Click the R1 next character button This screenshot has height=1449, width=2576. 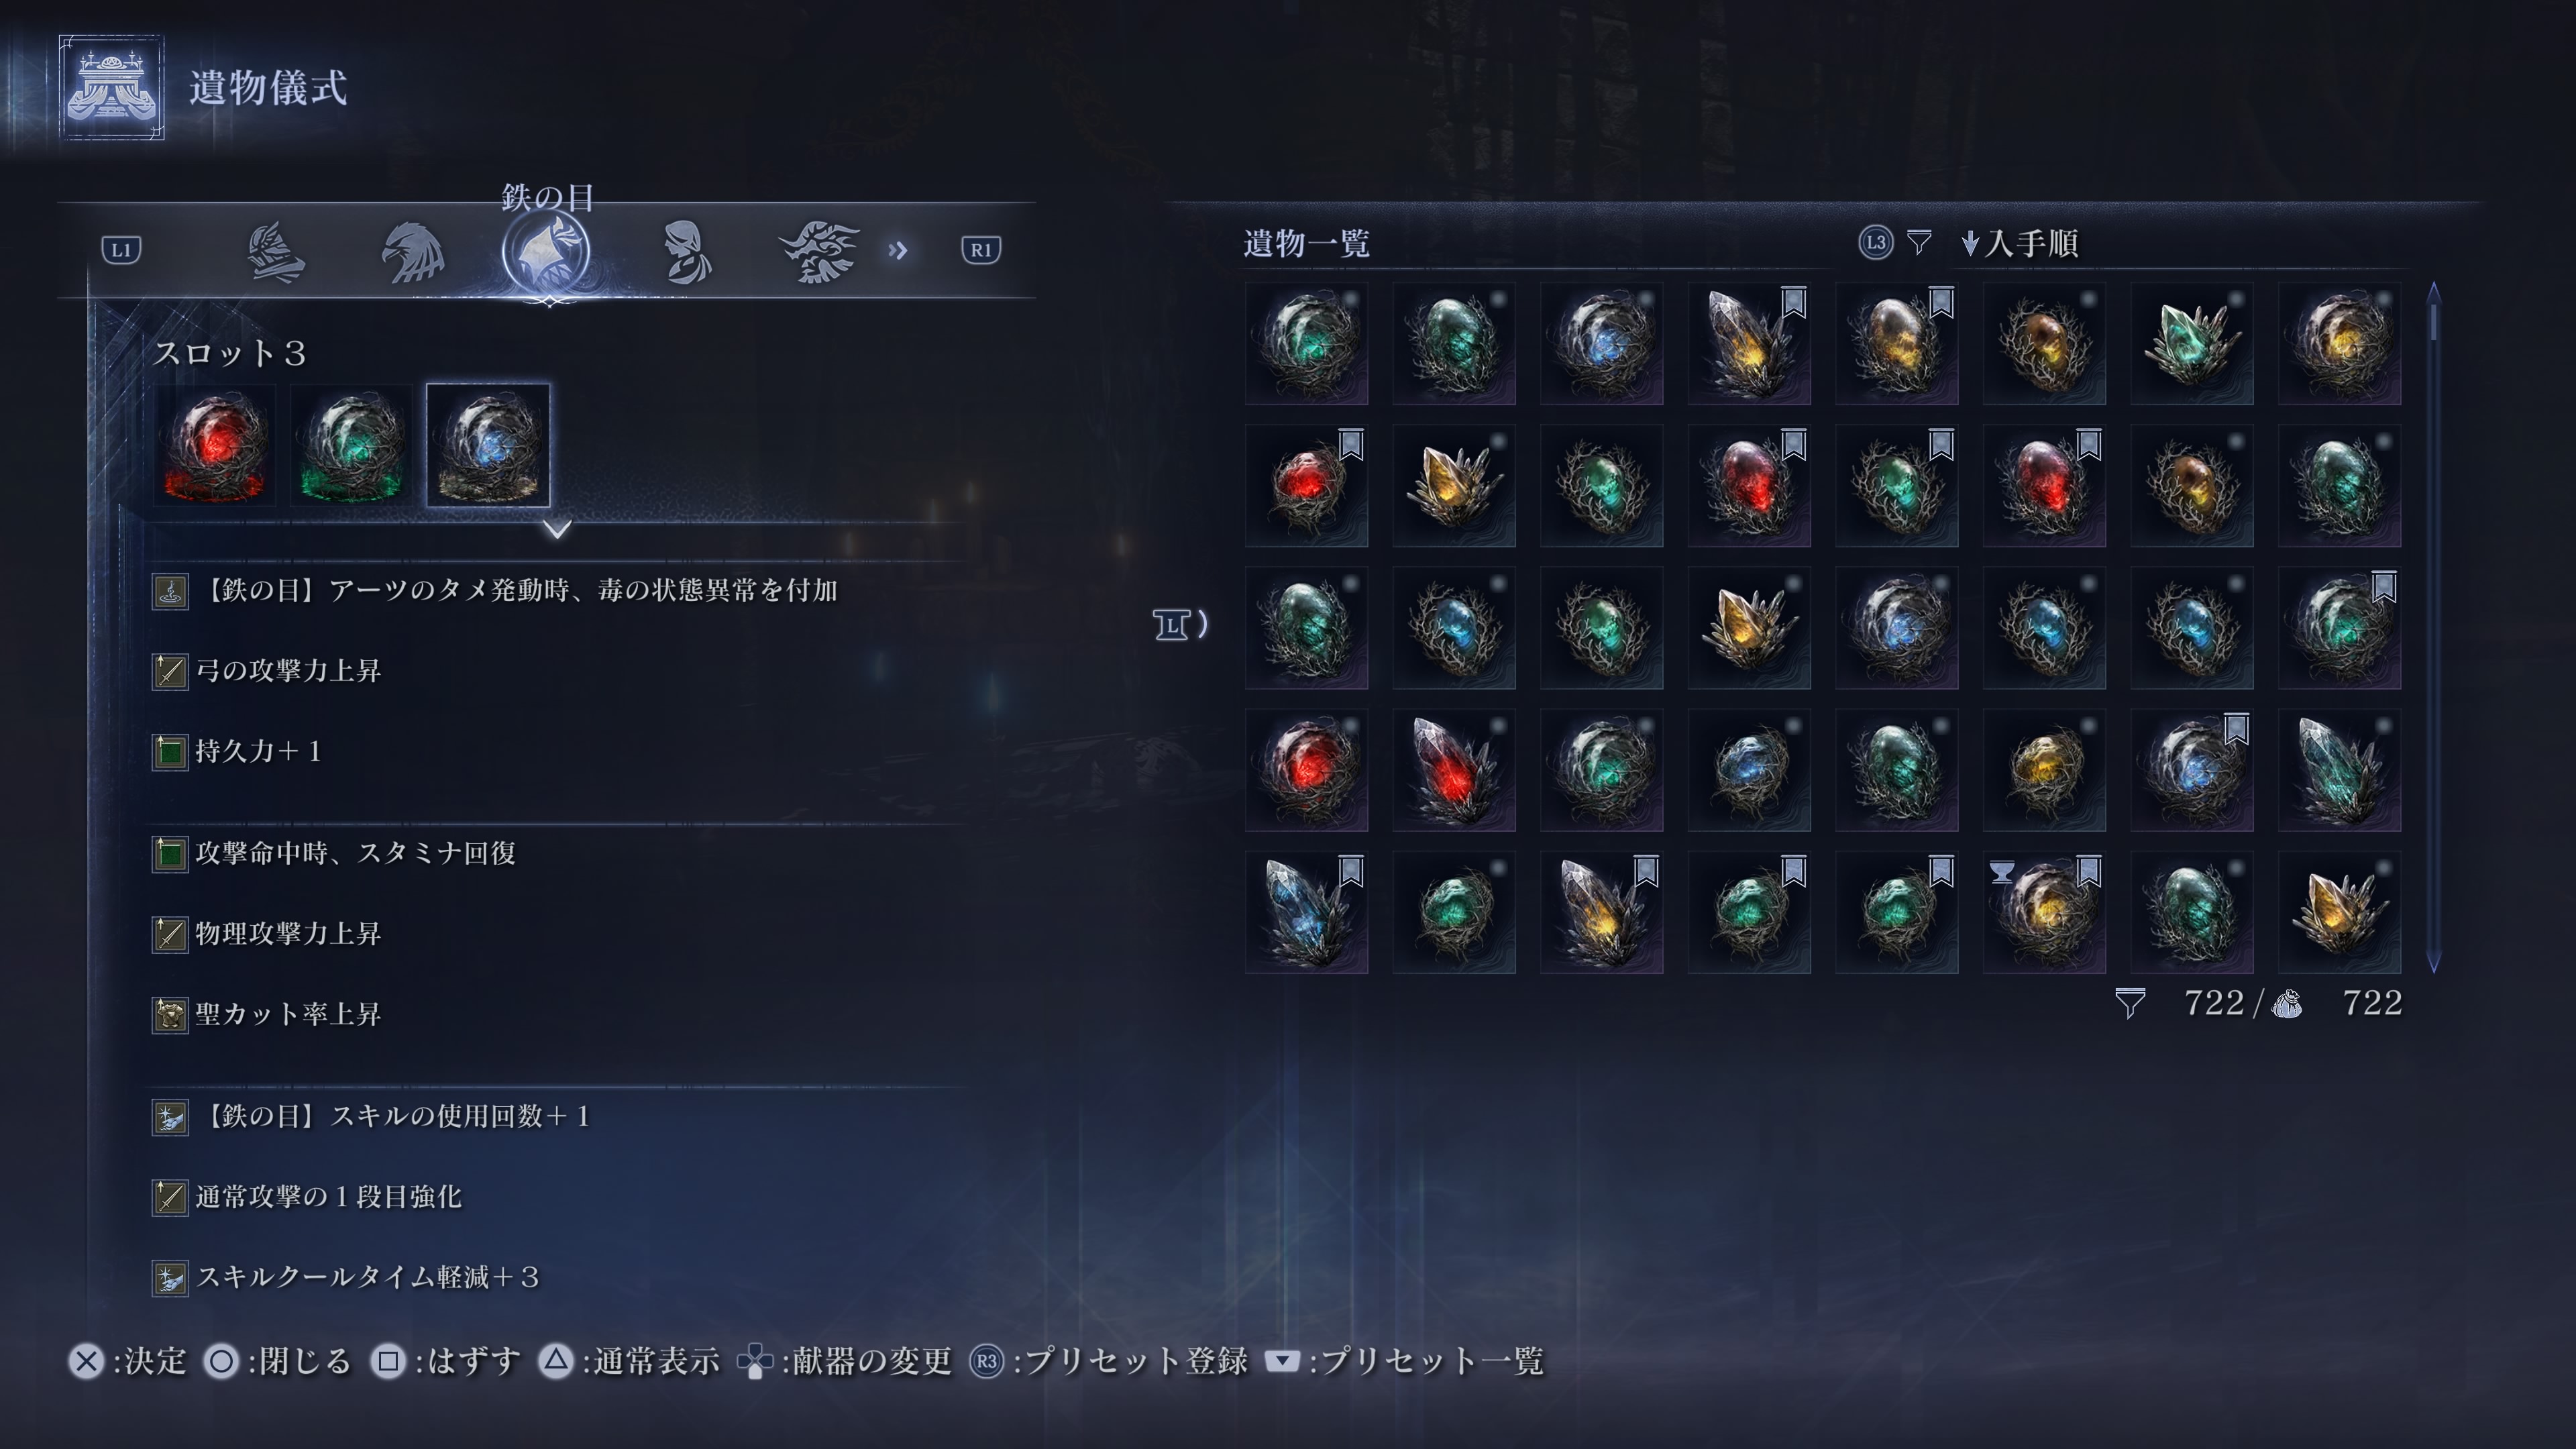coord(980,250)
